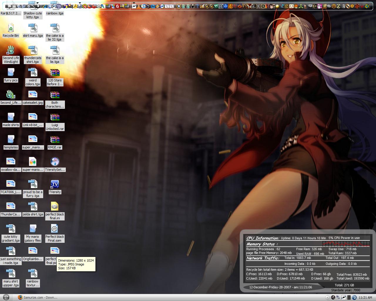Select the ThunderCa... image file

(11, 209)
